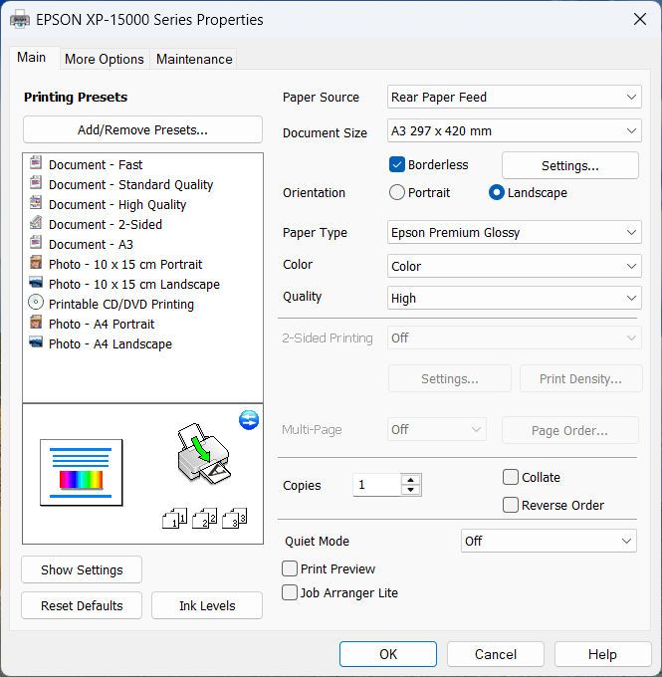662x677 pixels.
Task: Click the printer paper feed illustration
Action: click(x=204, y=454)
